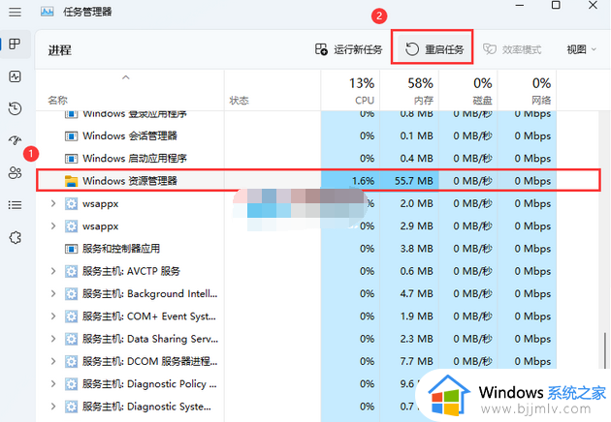Click the vertical scrollbar of process list
Viewport: 611px width, 422px height.
(605, 350)
